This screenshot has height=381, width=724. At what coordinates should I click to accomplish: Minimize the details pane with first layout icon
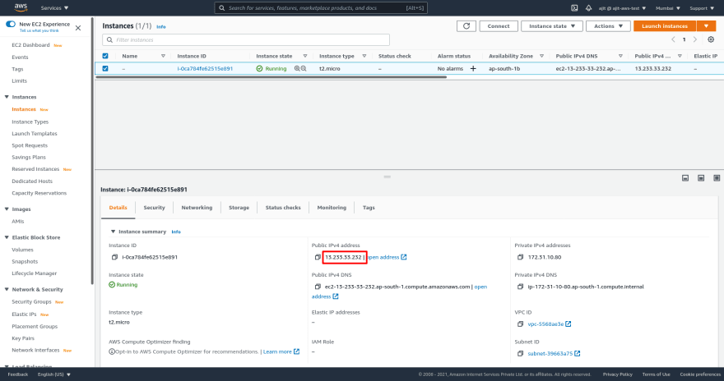[685, 178]
